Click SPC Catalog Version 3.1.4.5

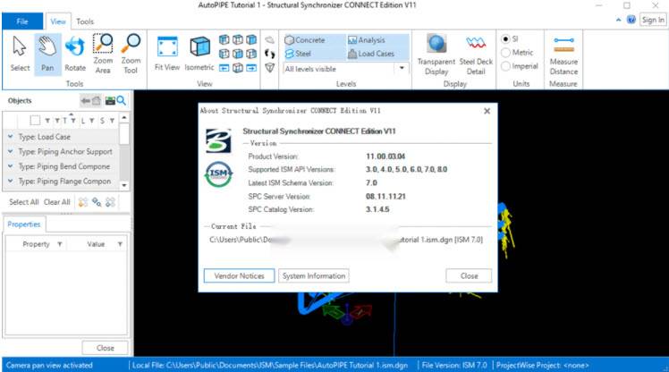pyautogui.click(x=377, y=209)
